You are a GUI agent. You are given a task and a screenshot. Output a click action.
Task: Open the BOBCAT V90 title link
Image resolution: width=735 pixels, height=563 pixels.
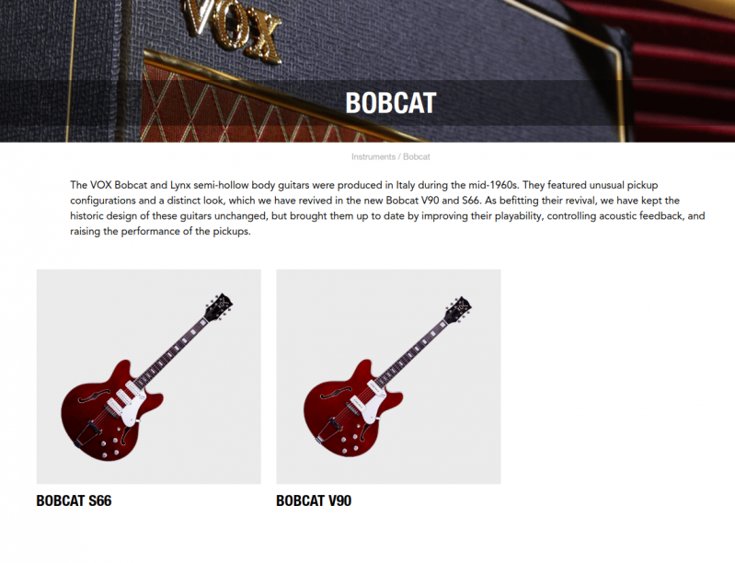pos(314,500)
